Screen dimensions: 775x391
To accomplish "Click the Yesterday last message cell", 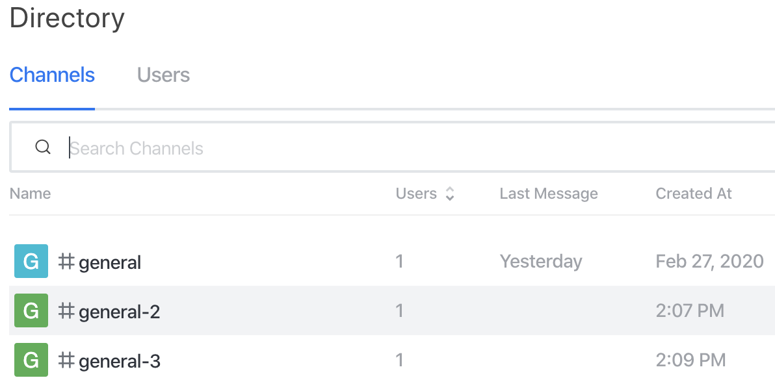I will (541, 261).
